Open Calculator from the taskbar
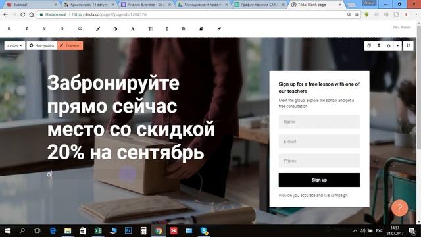The image size is (421, 237). tap(143, 231)
